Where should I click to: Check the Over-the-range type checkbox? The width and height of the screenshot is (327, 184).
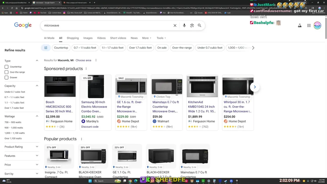6,72
